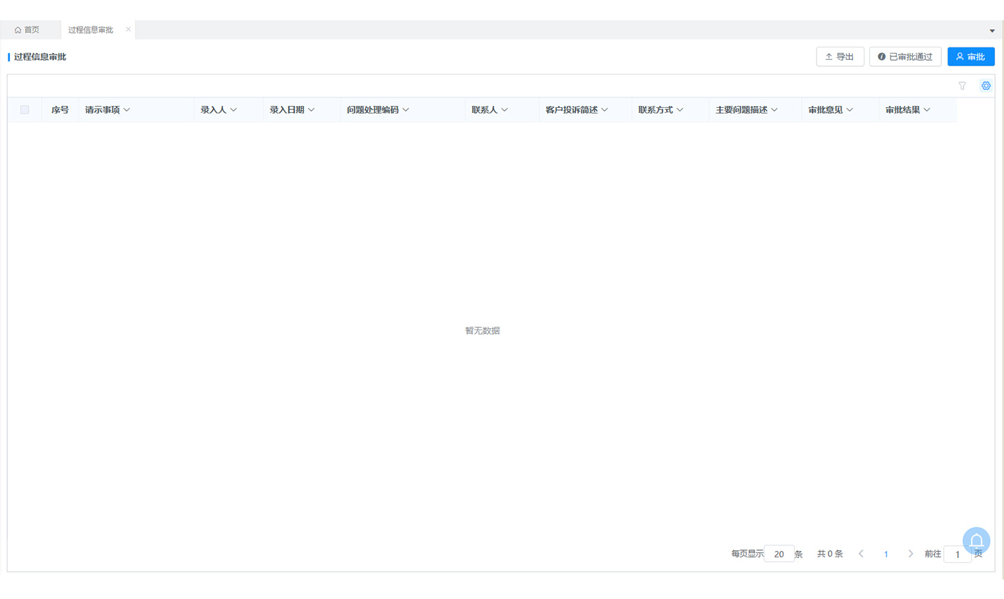Click the 已审批通过 button
The image size is (1004, 599).
(x=905, y=56)
